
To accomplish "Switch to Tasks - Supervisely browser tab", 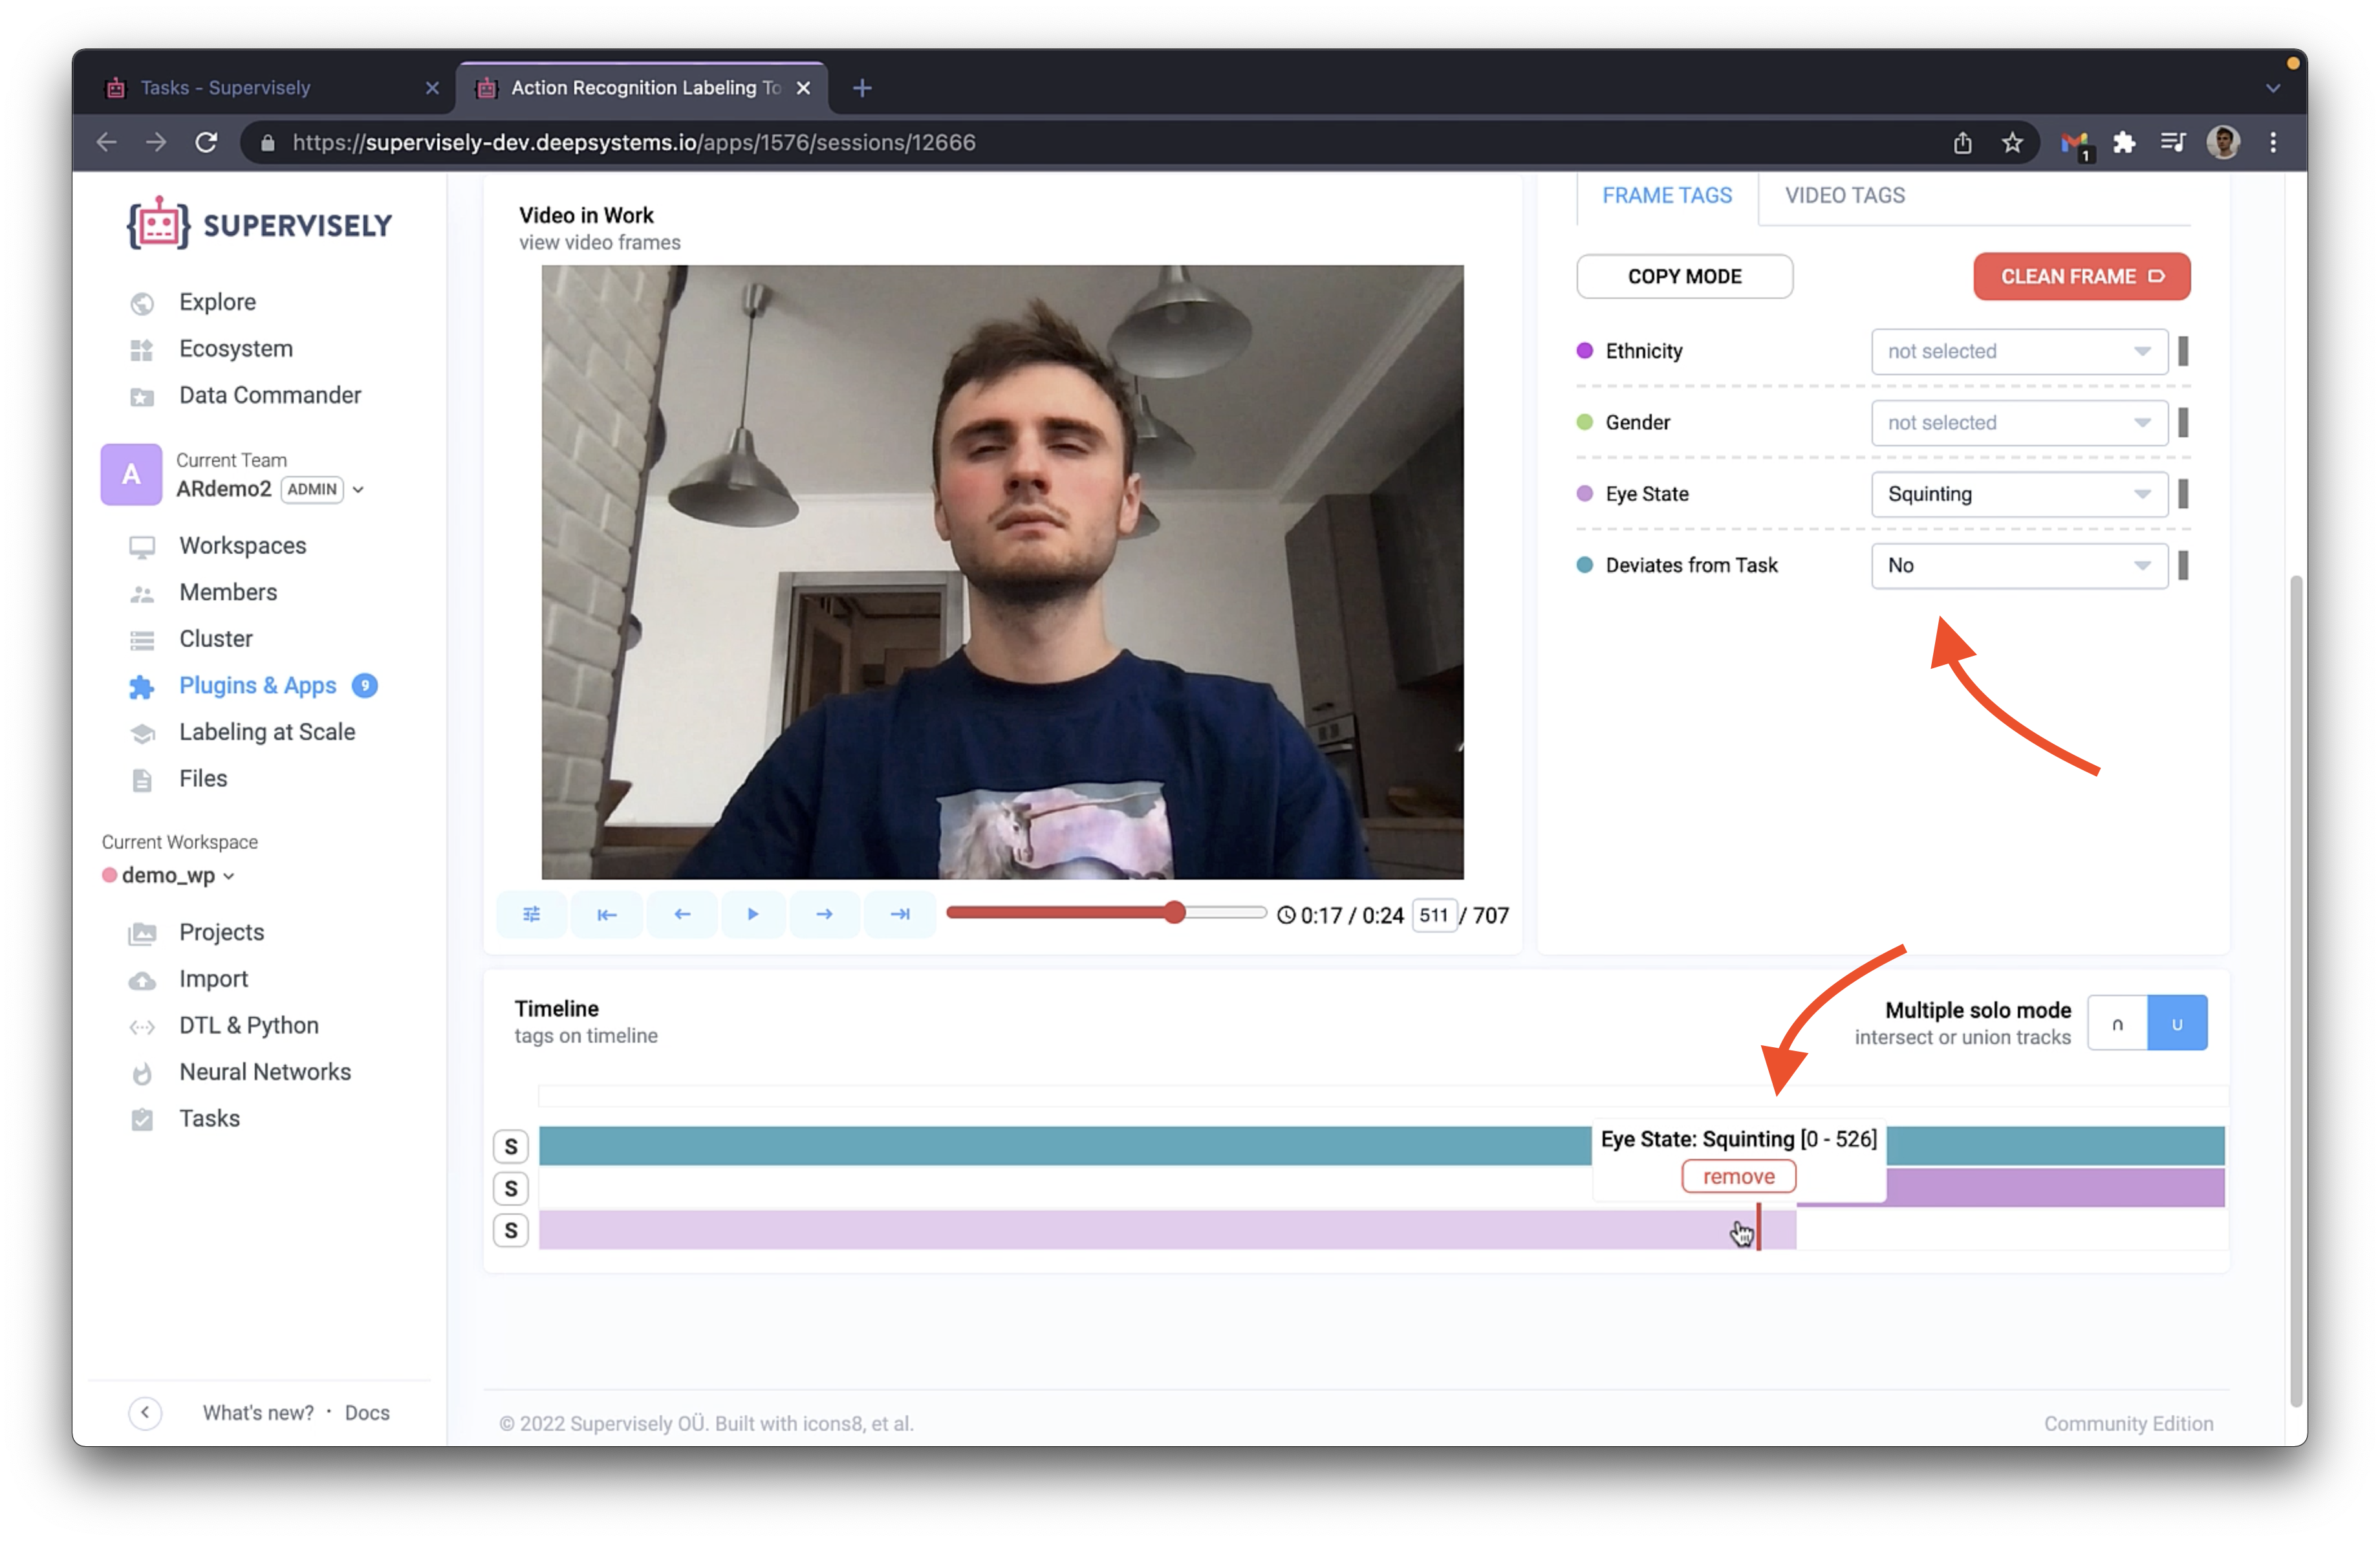I will 270,88.
